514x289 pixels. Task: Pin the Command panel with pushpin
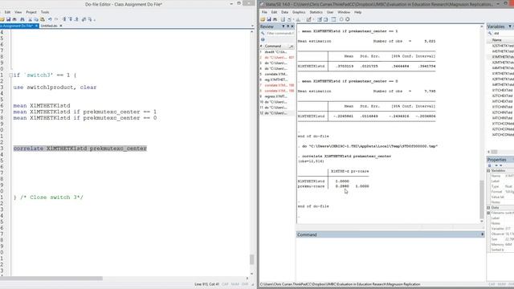pos(482,234)
